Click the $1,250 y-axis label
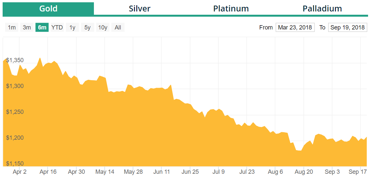 click(15, 112)
